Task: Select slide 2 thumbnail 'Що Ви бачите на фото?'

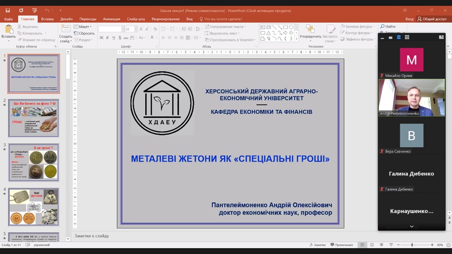Action: pyautogui.click(x=34, y=118)
